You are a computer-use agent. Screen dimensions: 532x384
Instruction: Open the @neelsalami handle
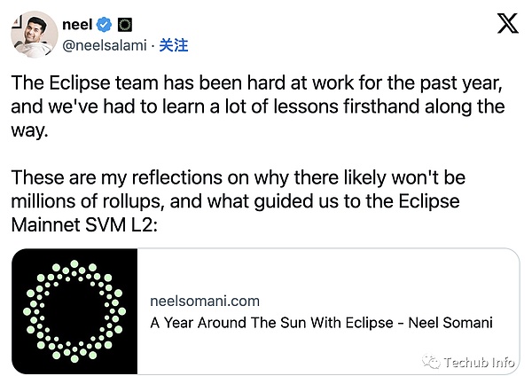pos(105,45)
